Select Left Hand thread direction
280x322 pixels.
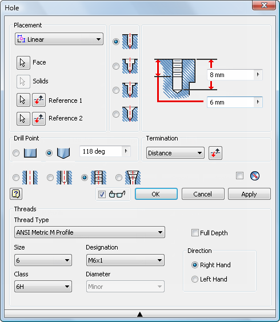click(194, 279)
